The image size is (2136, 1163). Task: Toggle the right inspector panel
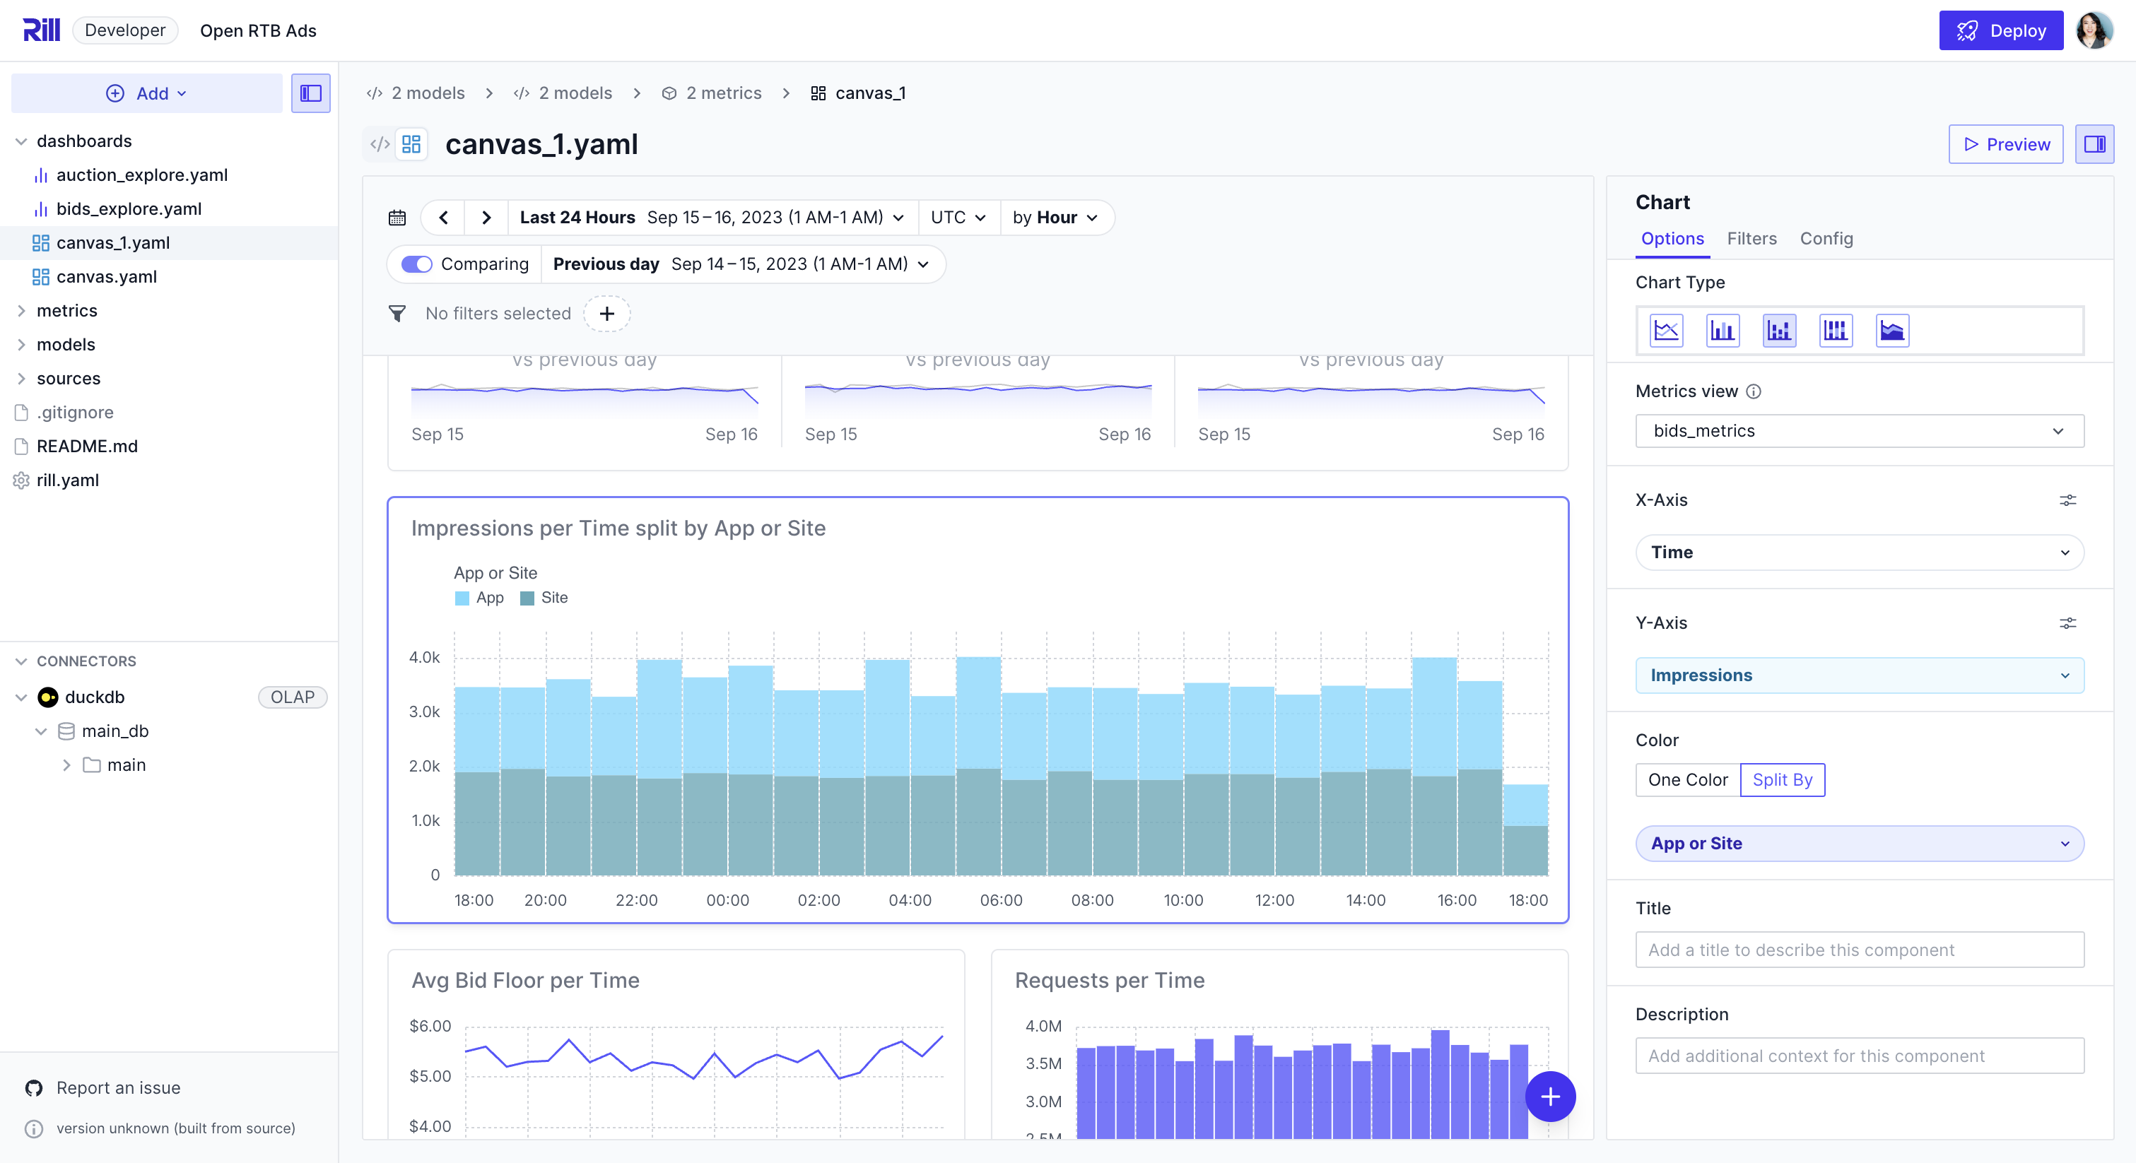click(x=2096, y=143)
